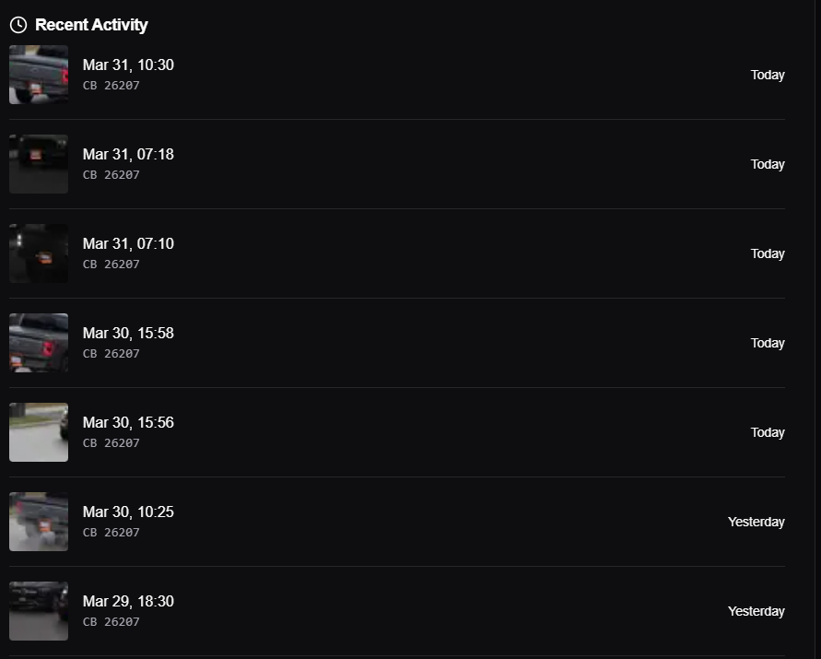Open the Mar 30, 15:56 vehicle thumbnail
Viewport: 821px width, 659px height.
click(39, 432)
